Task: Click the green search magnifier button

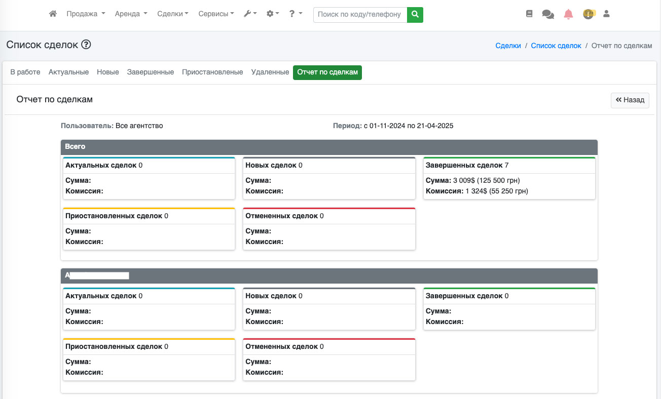Action: tap(415, 15)
